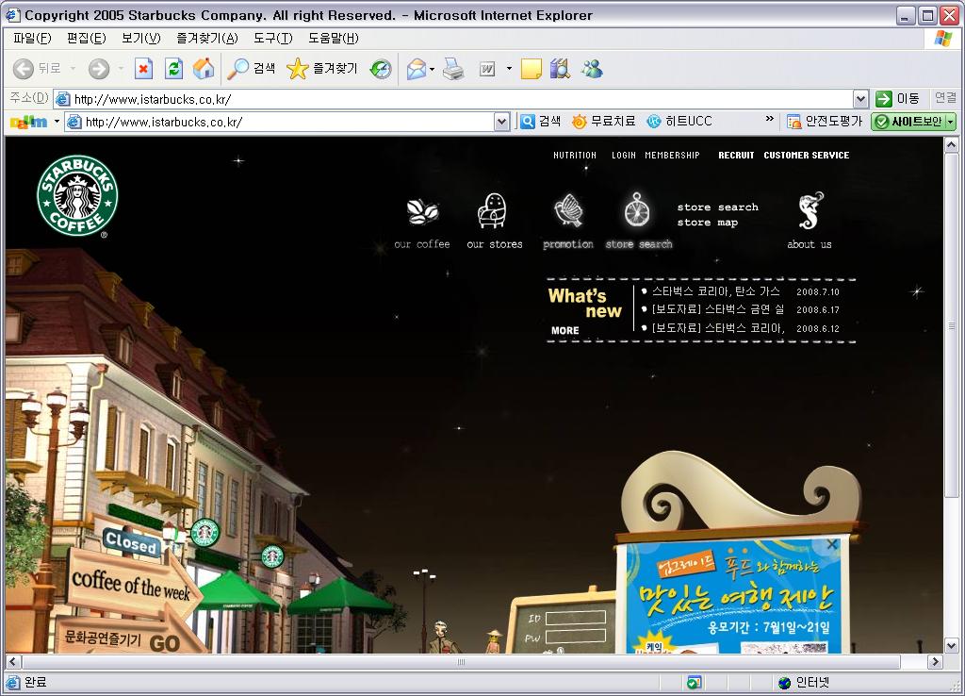Open the 사이트보안 dropdown arrow
This screenshot has width=965, height=696.
(x=950, y=122)
